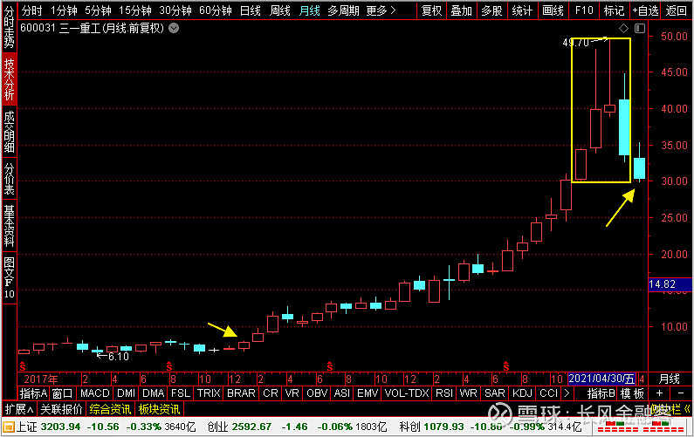Select the ASI indicator
Image resolution: width=694 pixels, height=437 pixels.
(x=342, y=393)
